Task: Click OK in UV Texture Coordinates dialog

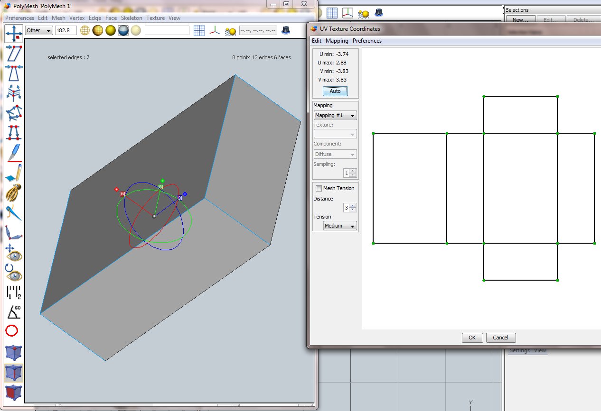Action: tap(472, 338)
